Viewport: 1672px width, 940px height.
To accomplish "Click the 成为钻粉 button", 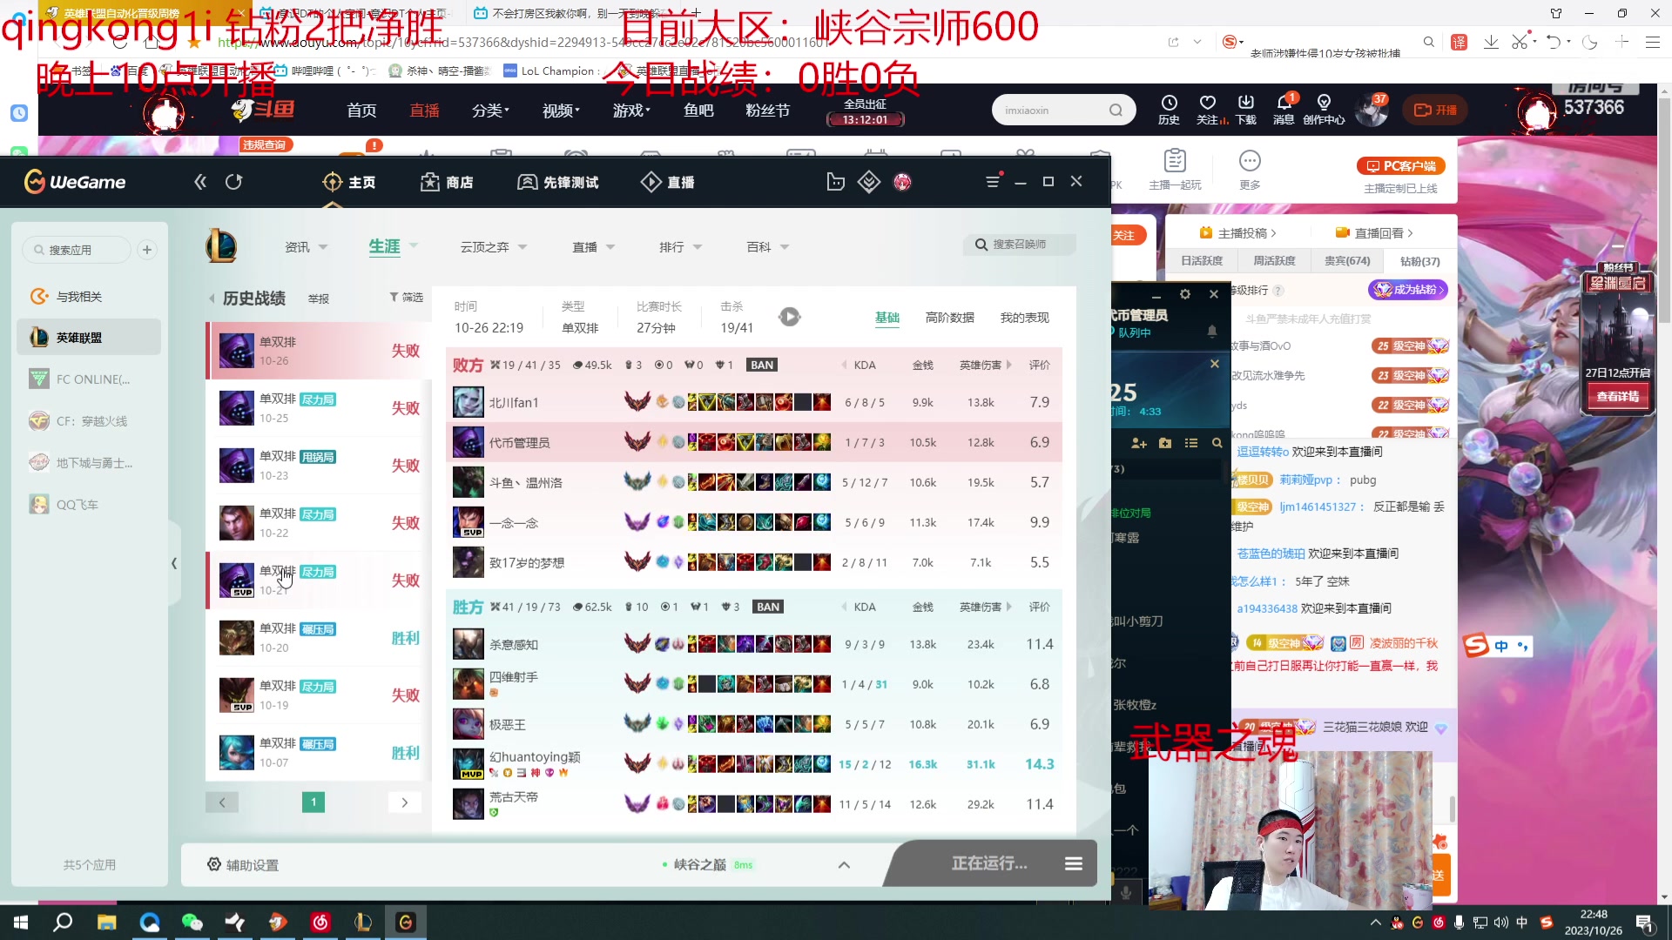I will [1408, 290].
